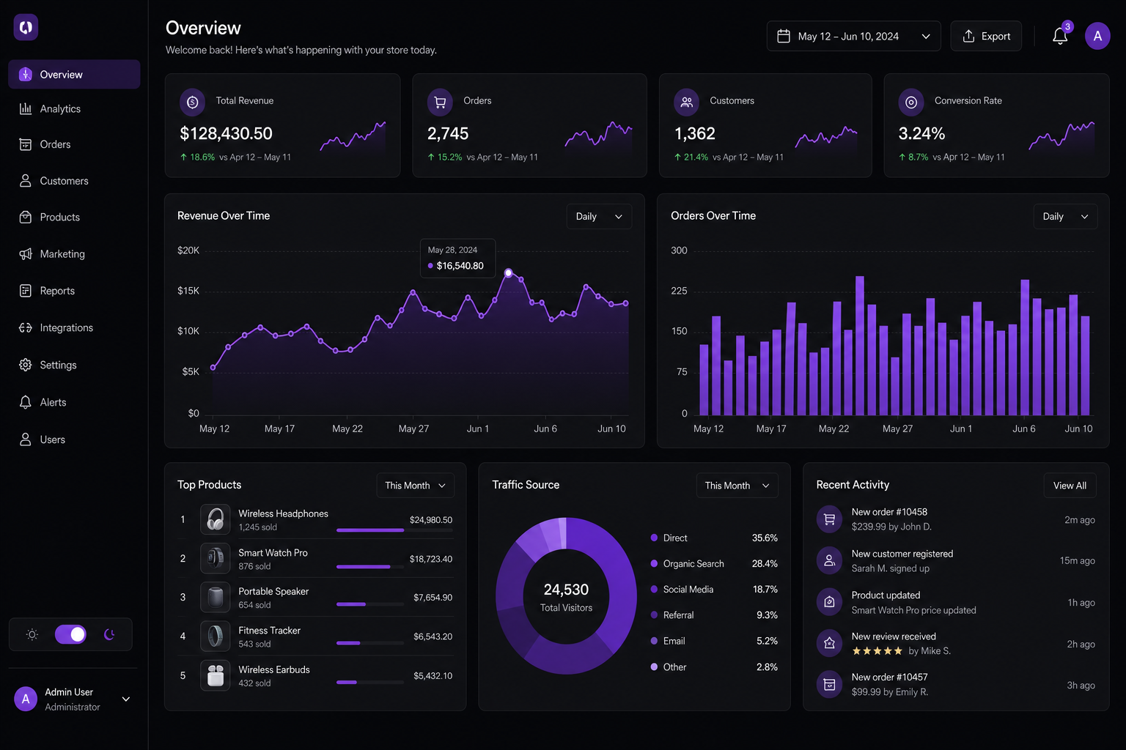
Task: Click the New order #10457 activity icon
Action: pos(829,685)
